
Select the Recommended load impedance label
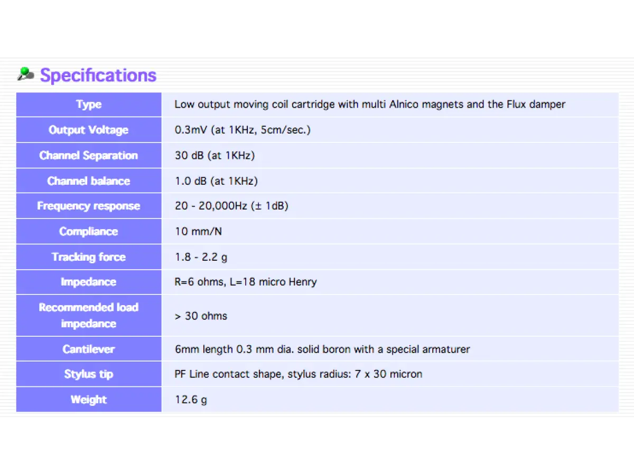click(89, 315)
